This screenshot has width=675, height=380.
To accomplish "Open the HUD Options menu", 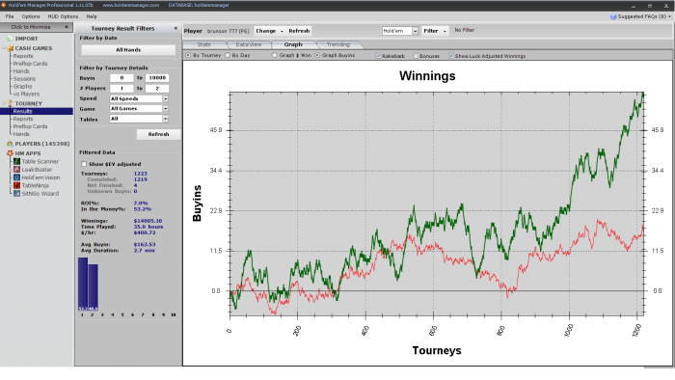I will point(63,16).
